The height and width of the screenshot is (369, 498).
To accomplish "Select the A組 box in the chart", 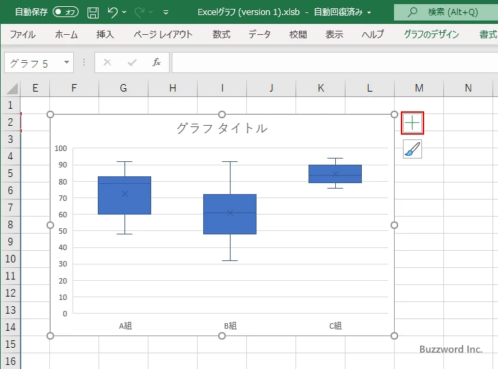I will point(124,195).
